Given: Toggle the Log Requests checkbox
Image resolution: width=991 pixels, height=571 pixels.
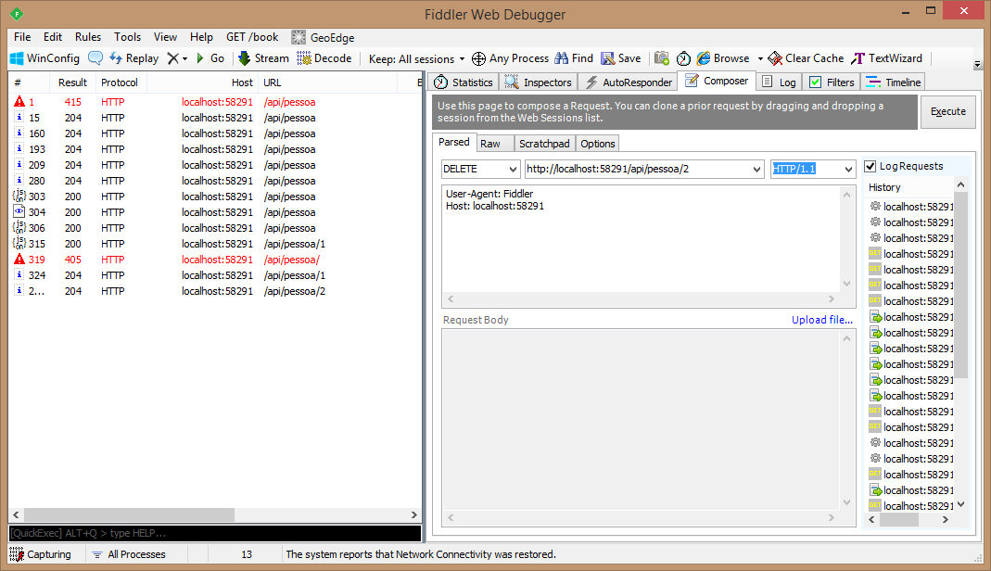Looking at the screenshot, I should point(870,166).
